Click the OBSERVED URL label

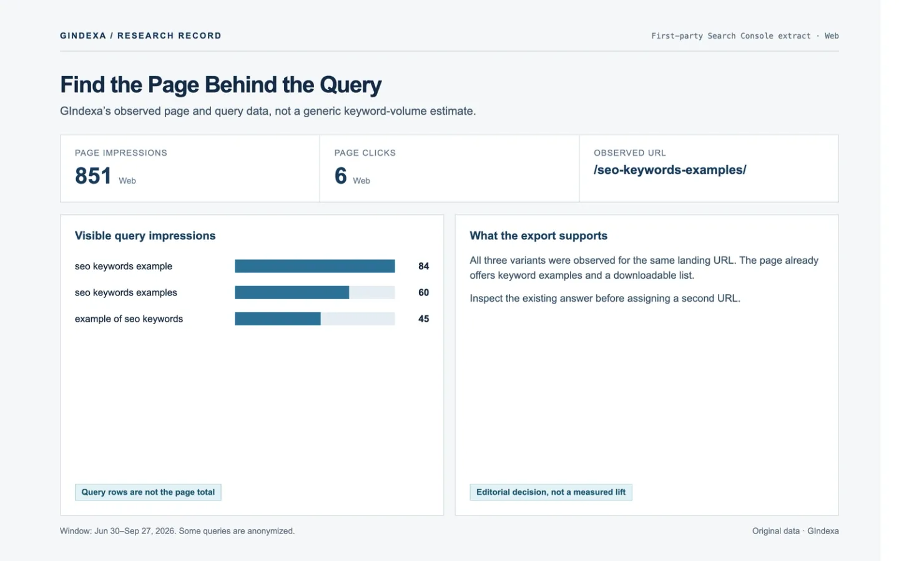[630, 153]
